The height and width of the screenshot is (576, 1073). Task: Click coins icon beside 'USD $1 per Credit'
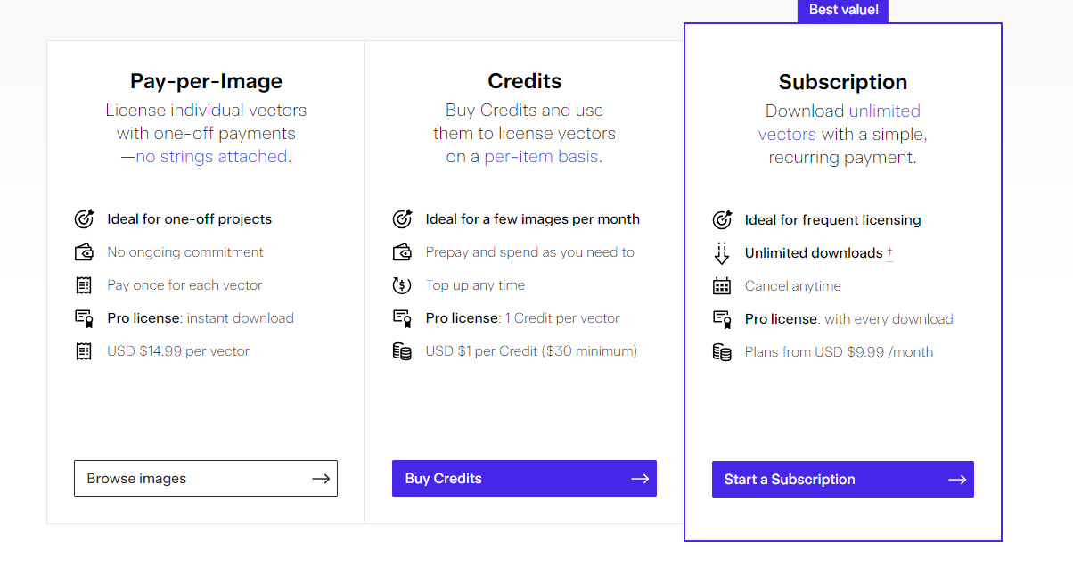click(402, 351)
